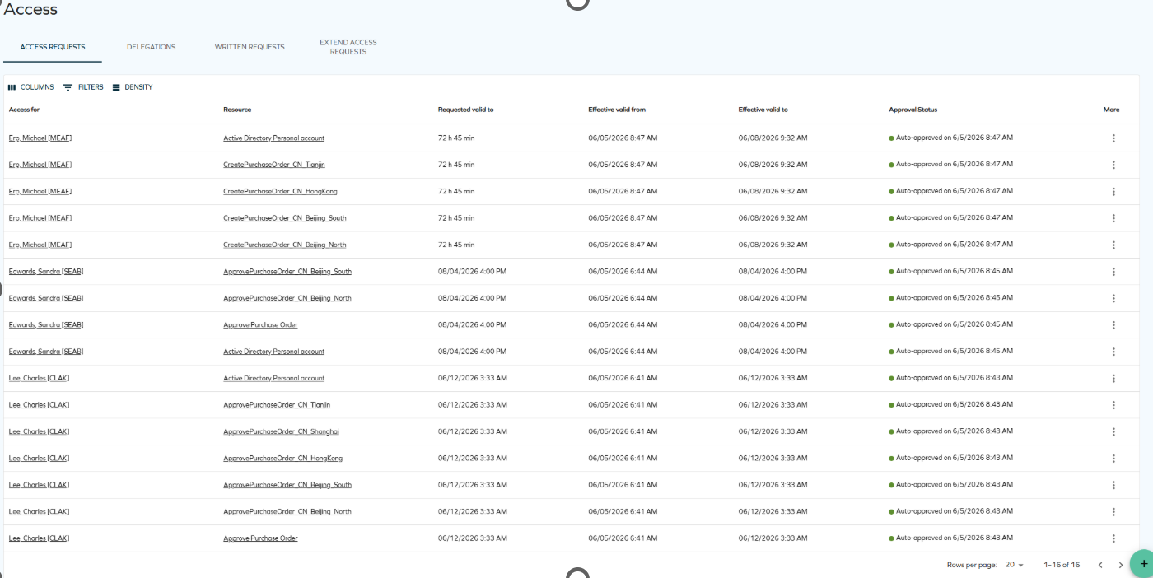Open more menu for CreatePurchaseOrder_CN_Tianjin row
This screenshot has width=1153, height=578.
click(1113, 165)
